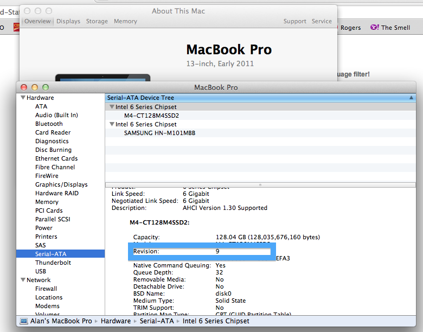
Task: Select PCI Cards in the sidebar
Action: click(x=49, y=210)
